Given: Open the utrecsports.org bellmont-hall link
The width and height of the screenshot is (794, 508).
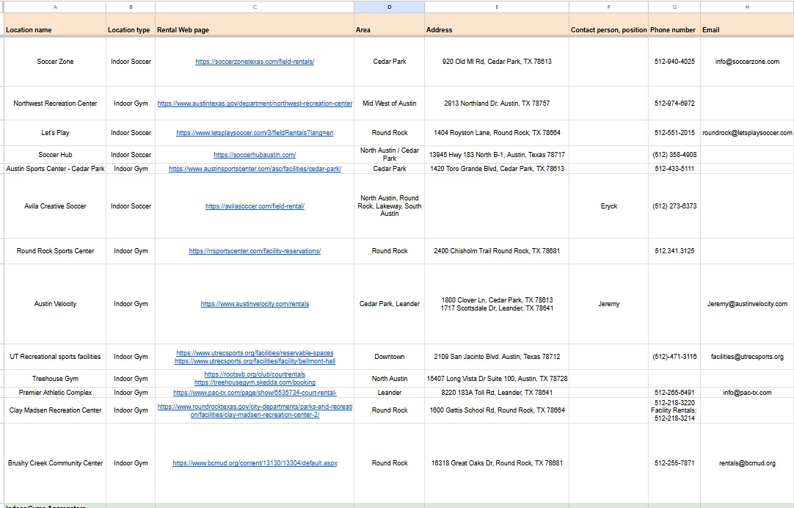Looking at the screenshot, I should click(x=255, y=361).
